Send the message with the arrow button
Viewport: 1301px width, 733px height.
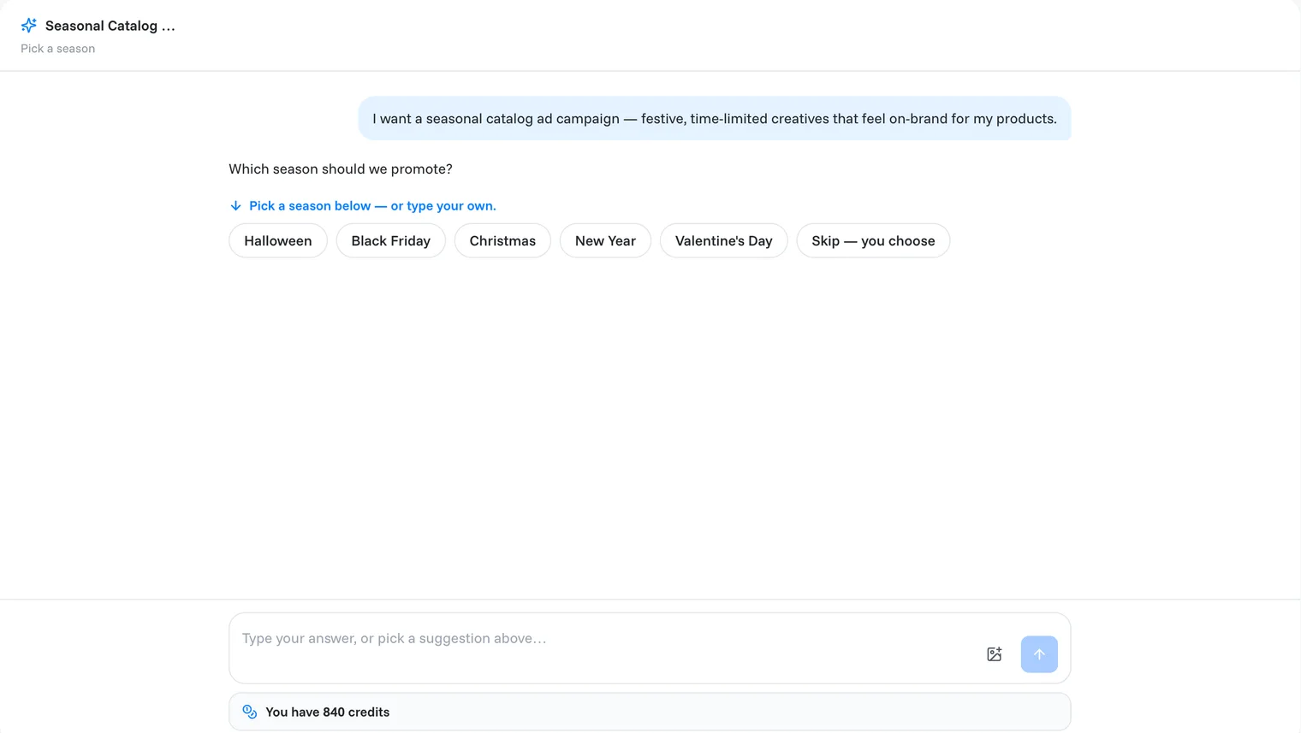[x=1039, y=654]
